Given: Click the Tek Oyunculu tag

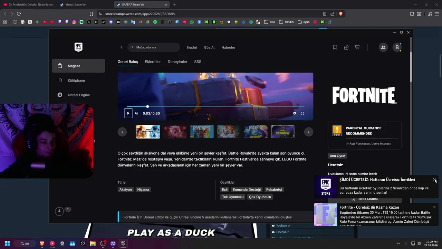Looking at the screenshot, I should point(233,197).
